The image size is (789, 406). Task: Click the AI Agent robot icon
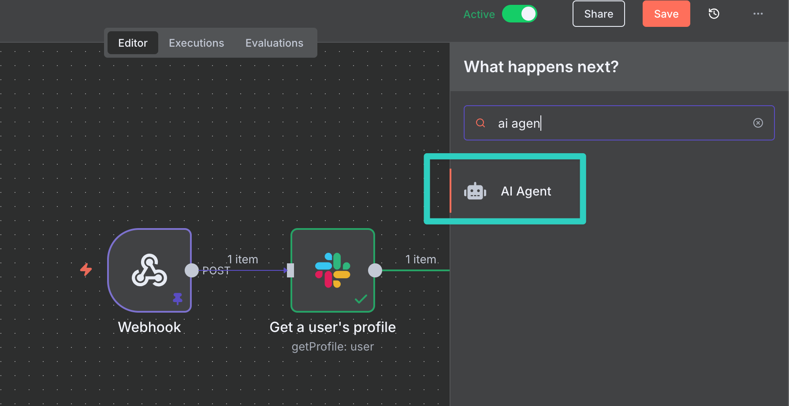pos(475,192)
